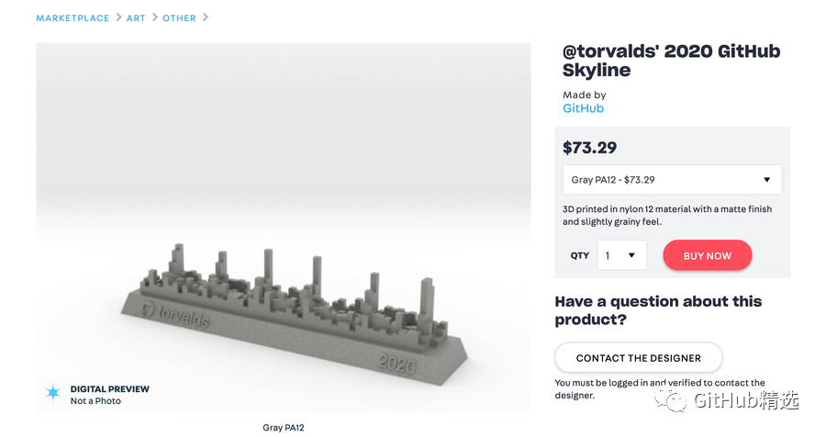Select the quantity field showing 1
Screen dimensions: 826x437
point(622,255)
